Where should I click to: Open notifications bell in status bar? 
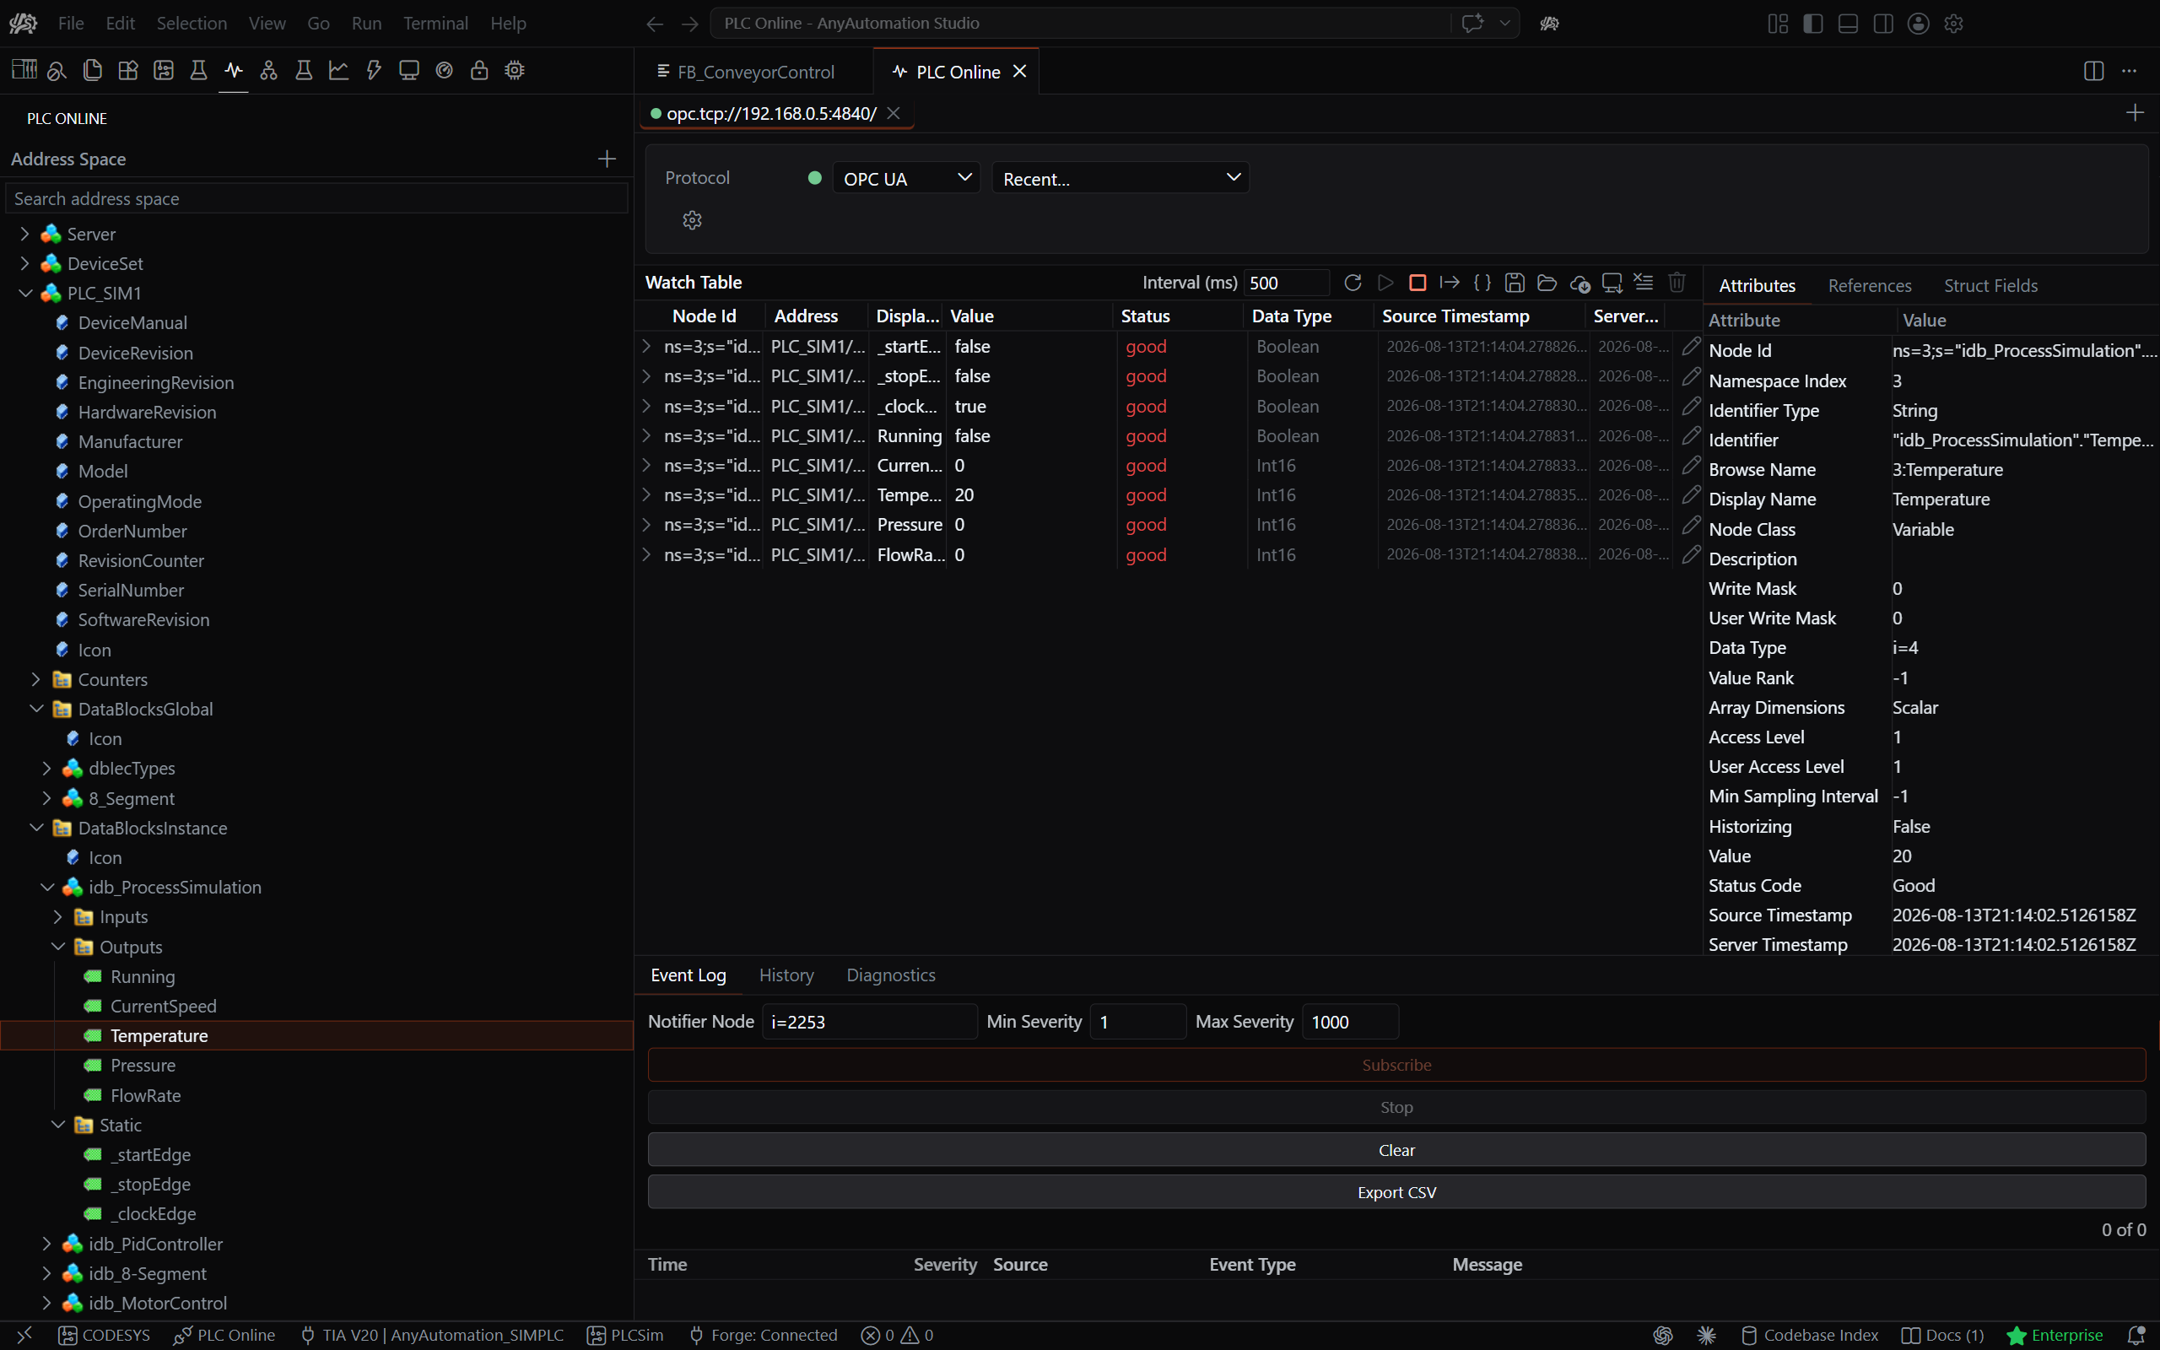click(2136, 1335)
